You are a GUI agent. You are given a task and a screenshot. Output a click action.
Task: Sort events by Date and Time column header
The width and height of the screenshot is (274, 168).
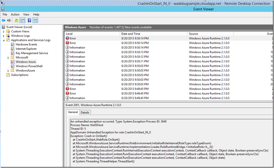(x=153, y=34)
